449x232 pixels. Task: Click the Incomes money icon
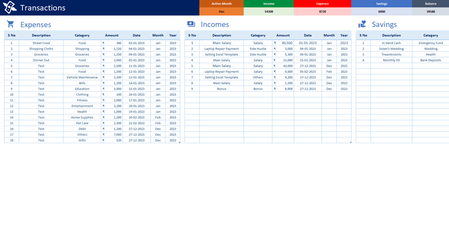(191, 24)
